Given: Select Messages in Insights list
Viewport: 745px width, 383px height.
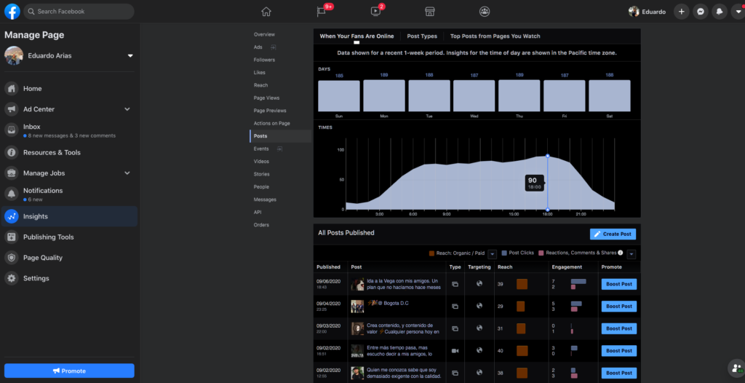Looking at the screenshot, I should (x=265, y=200).
